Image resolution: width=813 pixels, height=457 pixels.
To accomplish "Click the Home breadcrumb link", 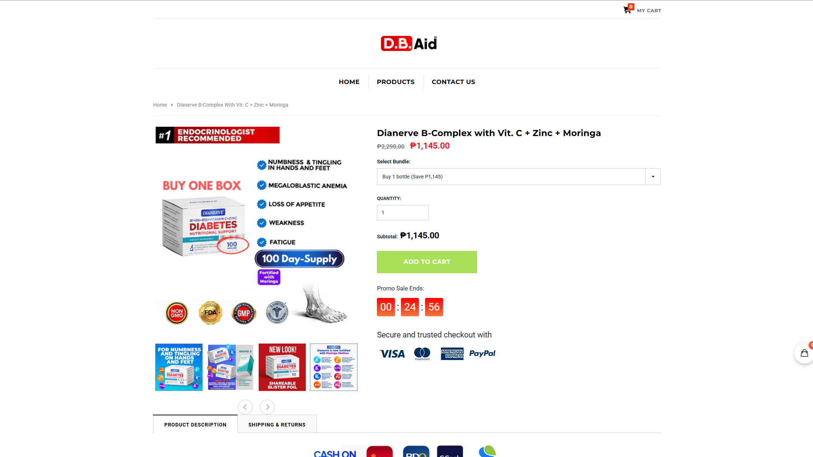I will point(160,105).
